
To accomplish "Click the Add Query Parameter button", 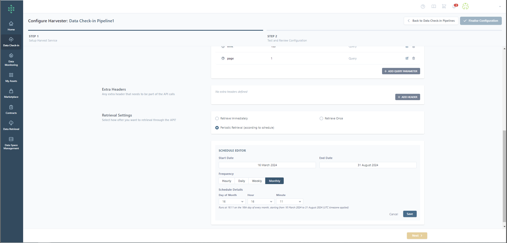I will (x=401, y=71).
